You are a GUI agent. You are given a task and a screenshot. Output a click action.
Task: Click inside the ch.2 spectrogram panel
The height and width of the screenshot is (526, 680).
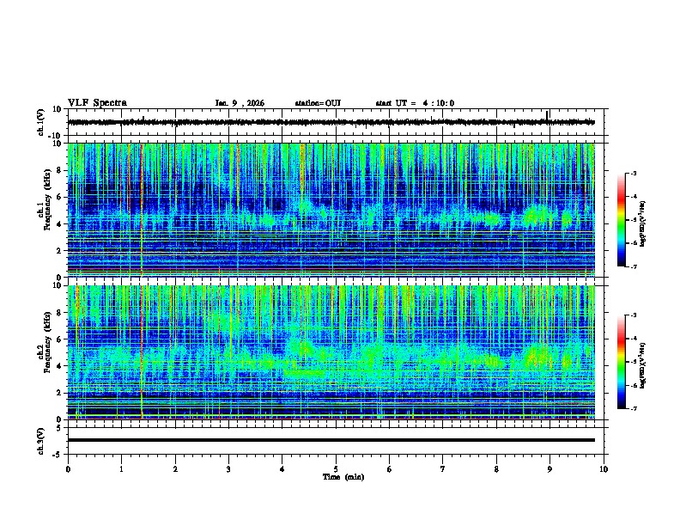(x=331, y=352)
